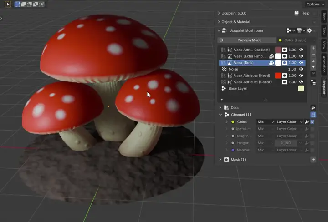The width and height of the screenshot is (328, 222).
Task: Remove the layer with the minus button
Action: pyautogui.click(x=313, y=54)
